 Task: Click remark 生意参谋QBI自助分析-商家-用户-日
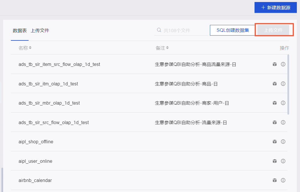click(192, 103)
